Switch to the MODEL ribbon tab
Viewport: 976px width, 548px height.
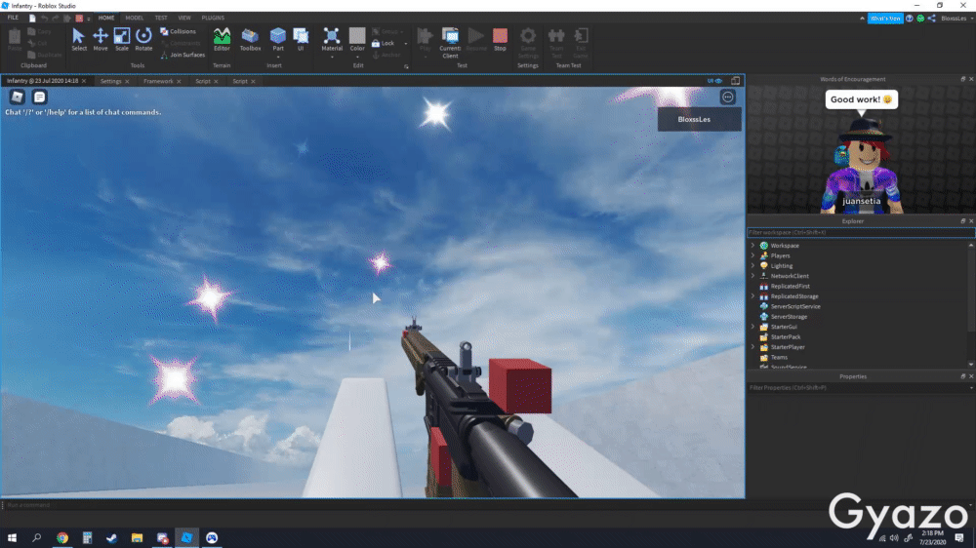point(134,18)
